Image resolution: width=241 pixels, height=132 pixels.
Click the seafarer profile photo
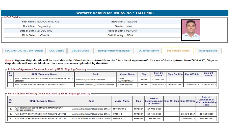[x=191, y=30]
